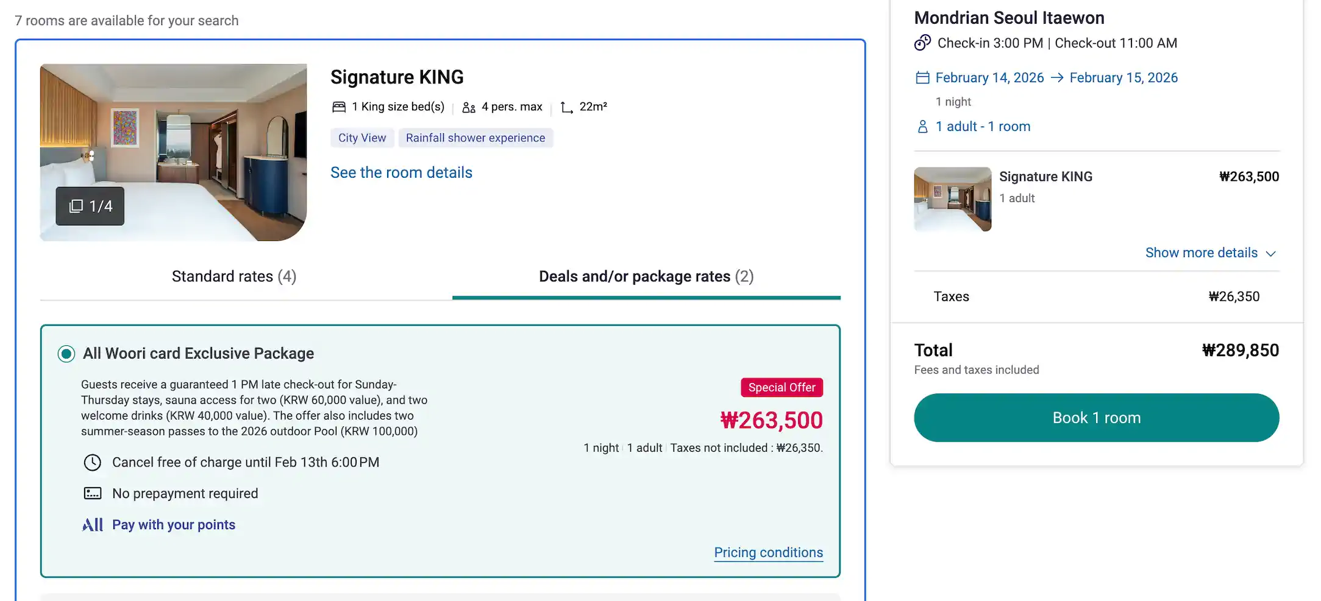Click the chevron next to Show more details
Viewport: 1321px width, 601px height.
tap(1271, 254)
